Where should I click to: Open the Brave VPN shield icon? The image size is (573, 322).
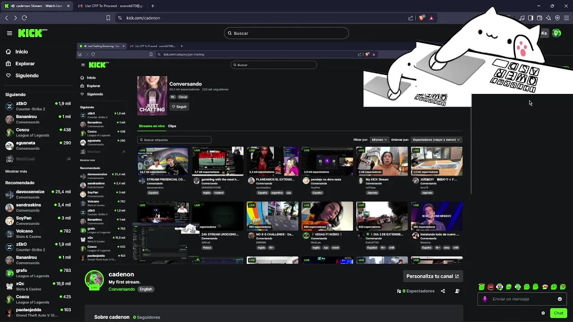557,18
